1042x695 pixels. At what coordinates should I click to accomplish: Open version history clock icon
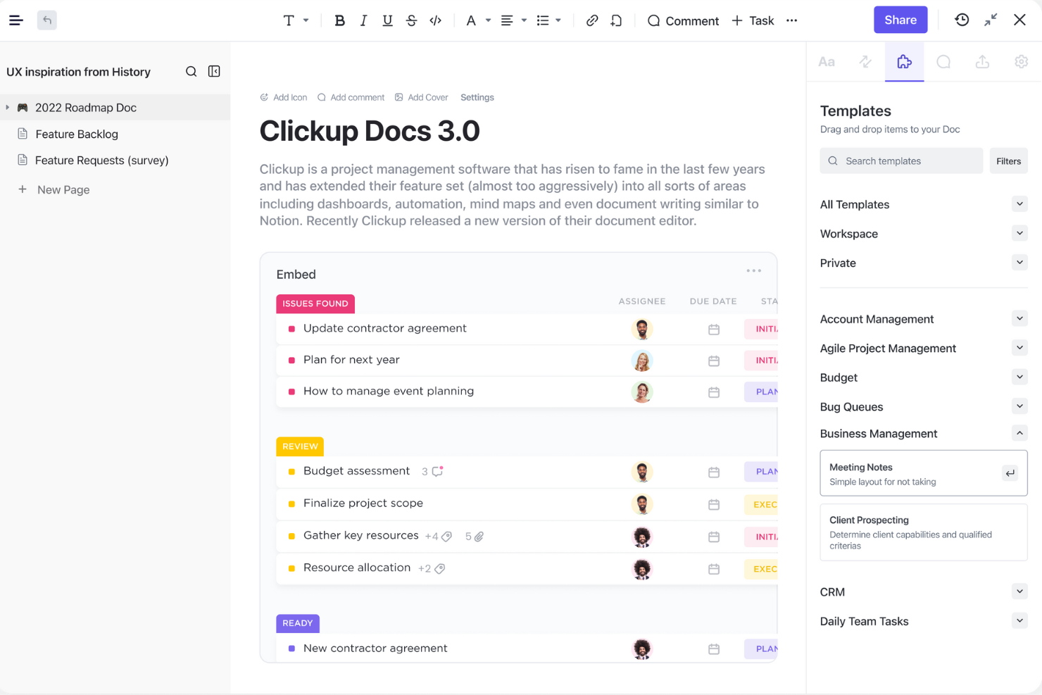point(962,20)
